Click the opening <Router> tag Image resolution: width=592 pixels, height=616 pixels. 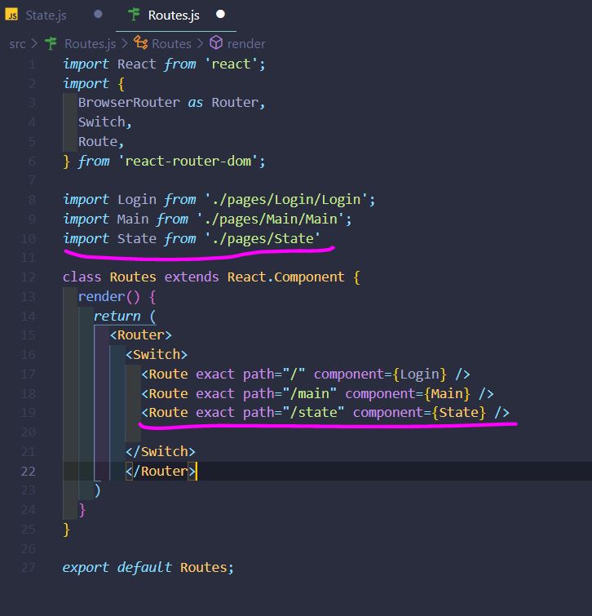[140, 335]
